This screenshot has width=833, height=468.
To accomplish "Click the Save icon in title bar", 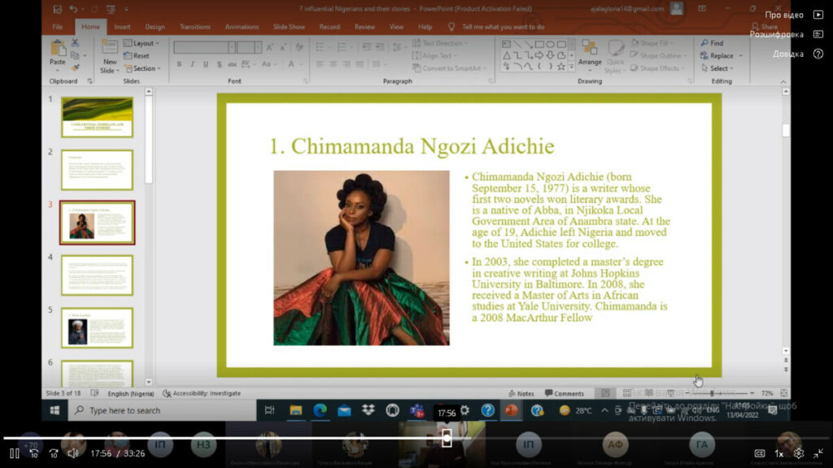I will pos(57,9).
